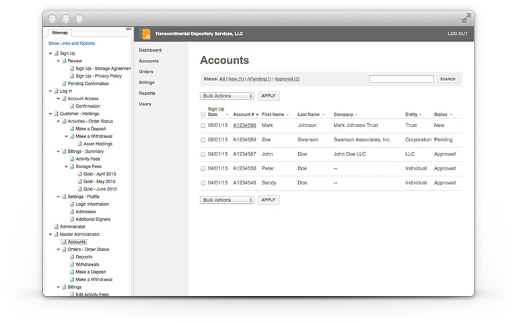Collapse the Customer - Holdings tree node
Screen dimensions: 517x323
(x=50, y=114)
